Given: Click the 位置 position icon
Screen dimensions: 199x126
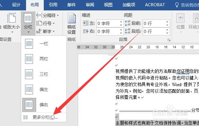Looking at the screenshot, I should [x=180, y=18].
